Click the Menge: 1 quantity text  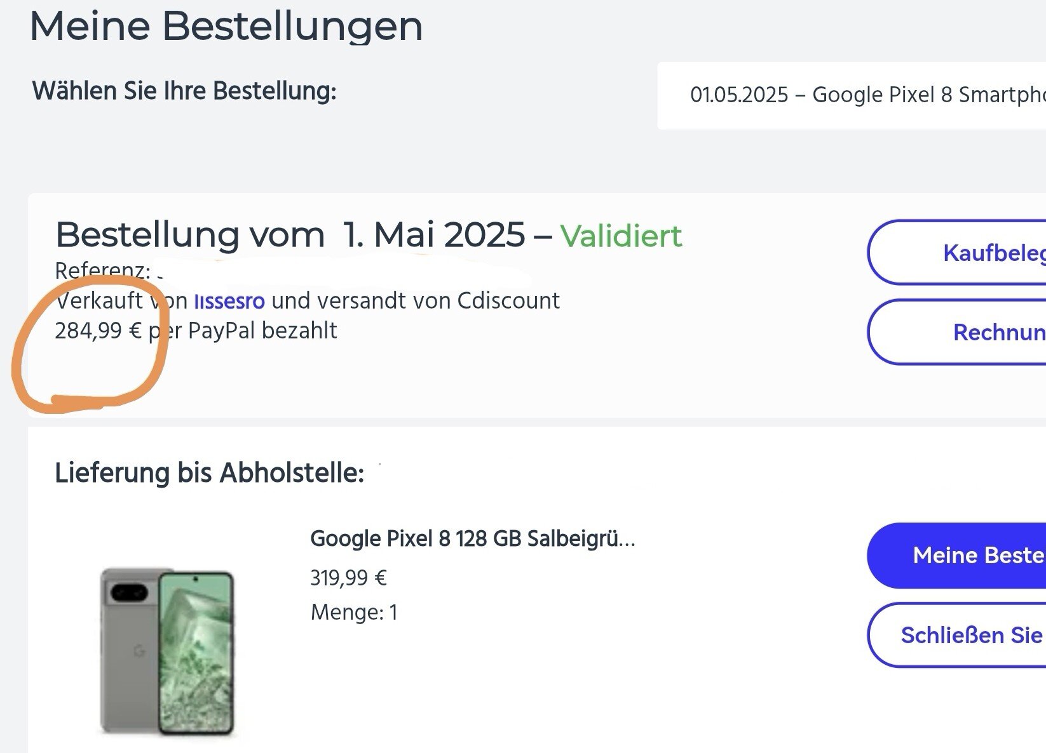354,612
